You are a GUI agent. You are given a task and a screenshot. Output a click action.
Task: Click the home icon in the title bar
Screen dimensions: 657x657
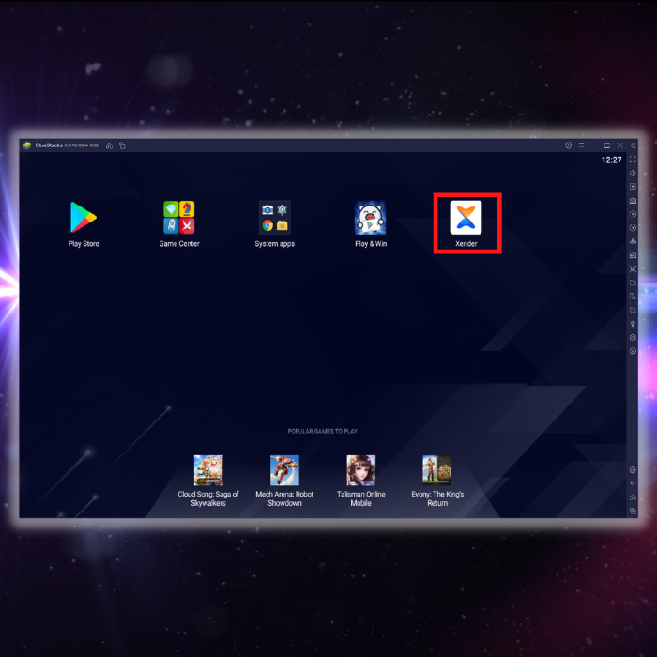pyautogui.click(x=110, y=145)
